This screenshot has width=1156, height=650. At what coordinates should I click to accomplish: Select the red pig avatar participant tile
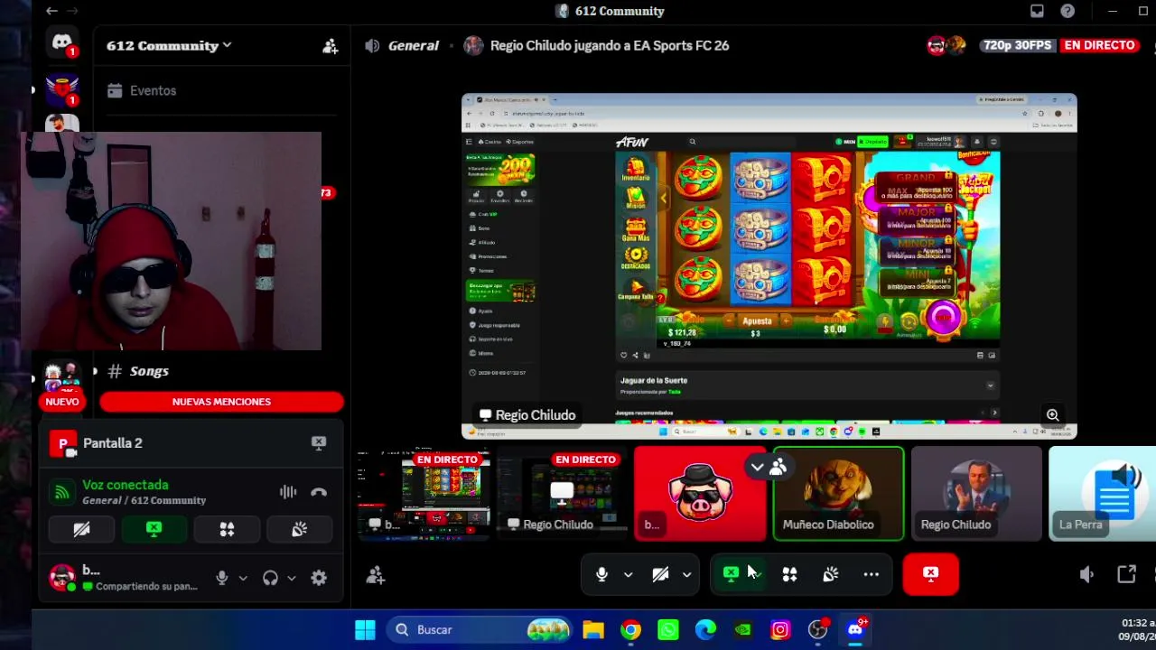700,494
